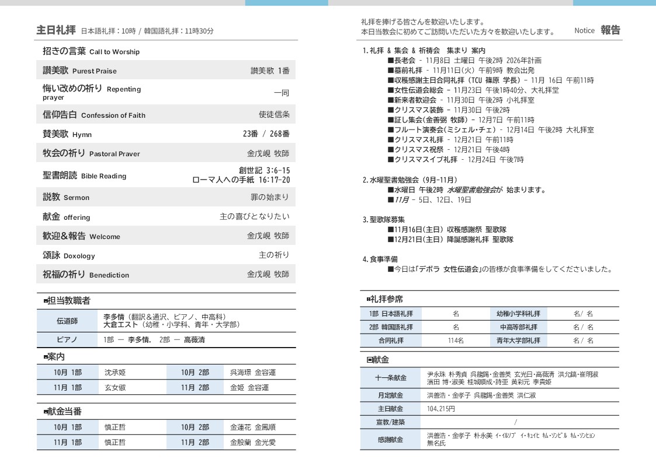Click the 説教 Sermon row title 罪の始まり
Screen dimensions: 656x463
269,197
